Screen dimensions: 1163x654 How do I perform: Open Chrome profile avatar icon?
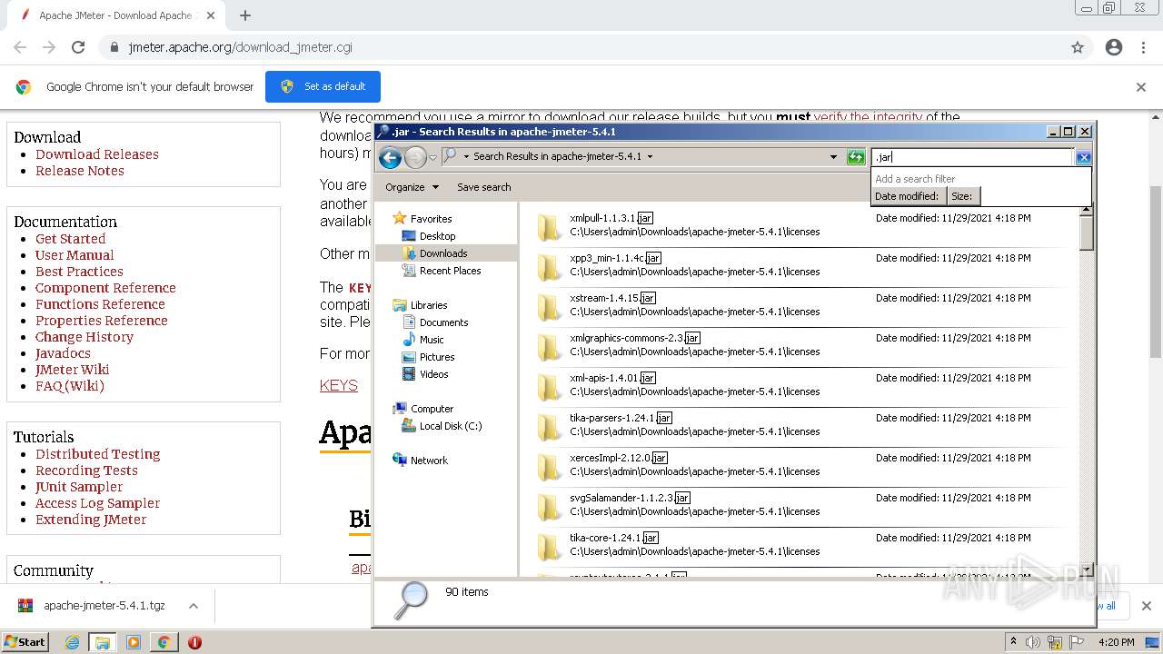coord(1114,47)
